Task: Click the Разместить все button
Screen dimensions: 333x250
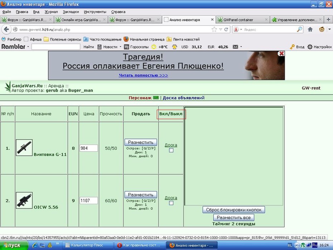Action: [x=233, y=217]
